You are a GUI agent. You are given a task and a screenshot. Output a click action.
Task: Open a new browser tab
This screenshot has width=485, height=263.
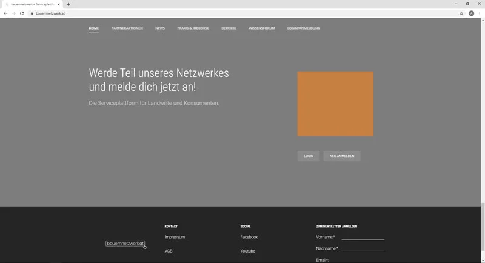pyautogui.click(x=69, y=4)
